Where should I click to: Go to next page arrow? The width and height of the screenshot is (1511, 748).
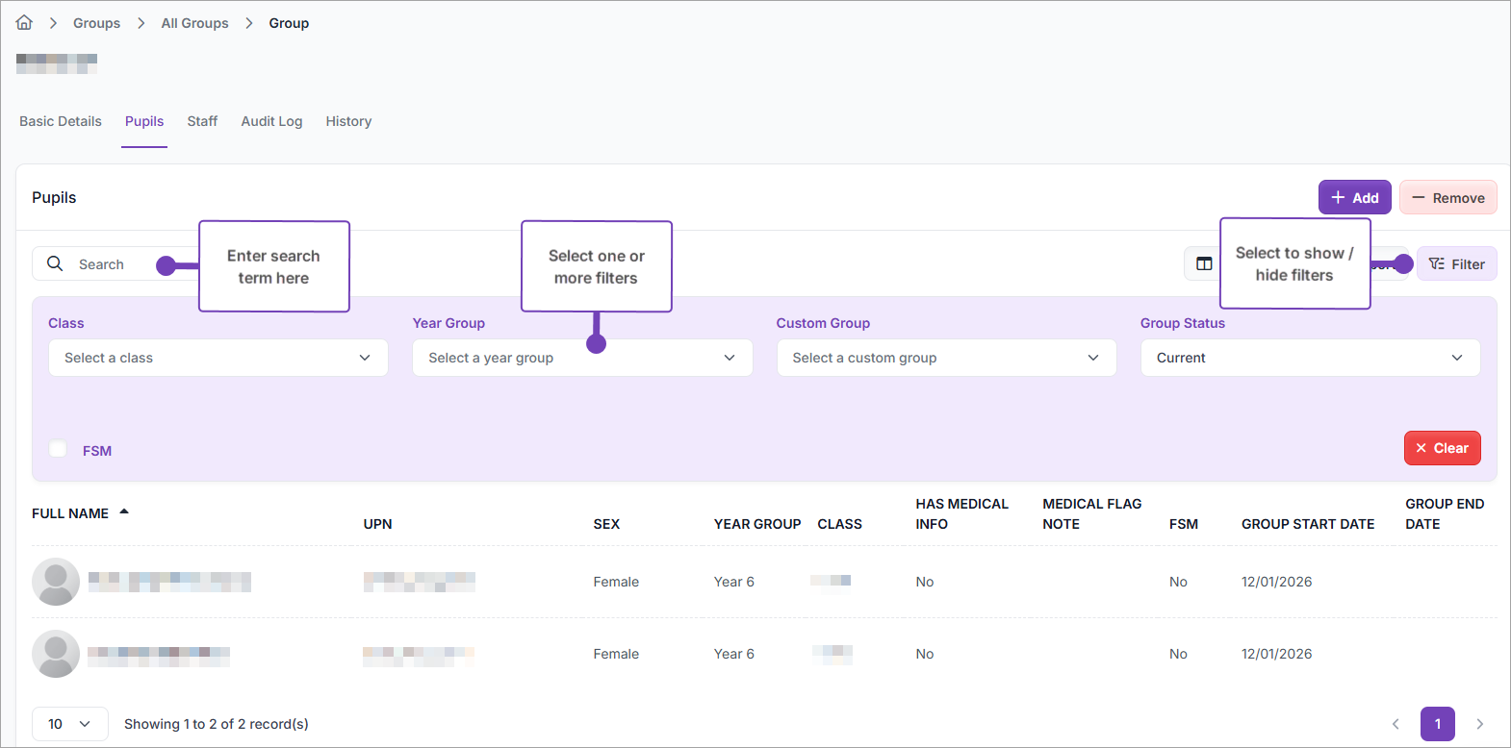click(1480, 724)
